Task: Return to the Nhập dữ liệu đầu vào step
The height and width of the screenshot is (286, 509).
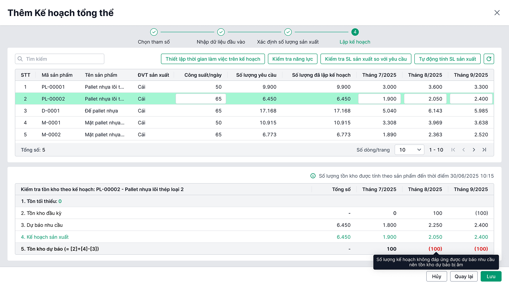Action: tap(221, 32)
